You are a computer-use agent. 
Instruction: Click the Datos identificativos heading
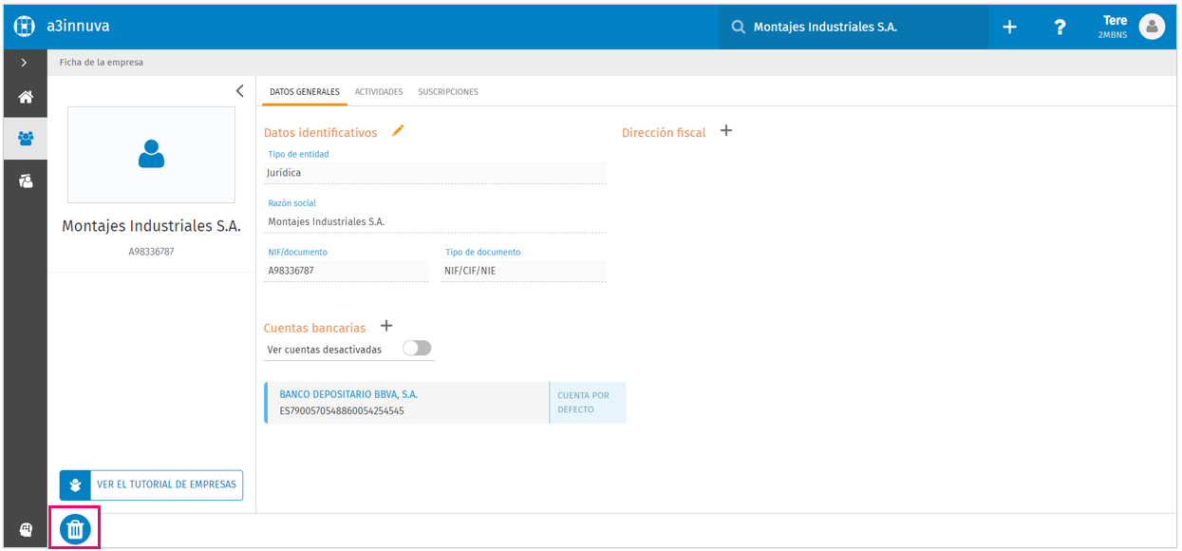321,133
